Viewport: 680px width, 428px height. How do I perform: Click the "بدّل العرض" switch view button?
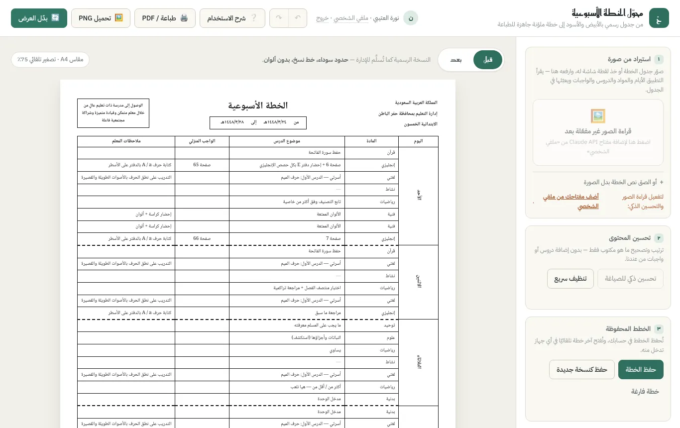(x=39, y=18)
